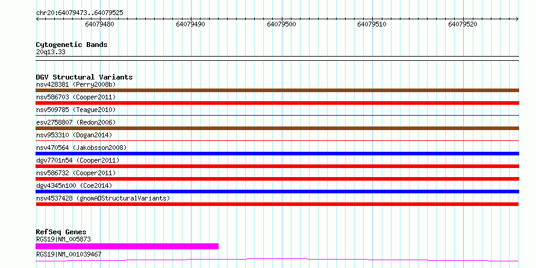Select the red bar under nsv4537428

(x=277, y=204)
